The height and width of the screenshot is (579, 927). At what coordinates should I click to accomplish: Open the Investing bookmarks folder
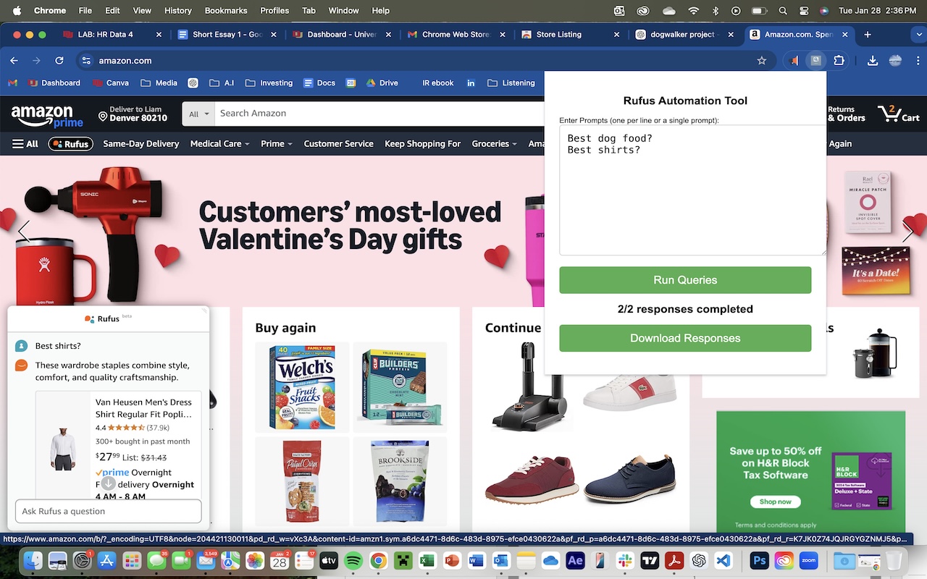click(269, 83)
